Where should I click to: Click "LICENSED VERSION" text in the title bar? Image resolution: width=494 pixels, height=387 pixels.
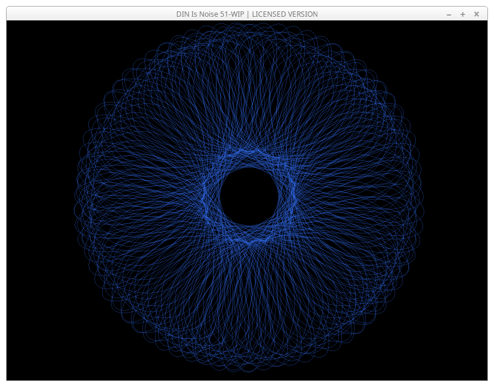coord(285,14)
